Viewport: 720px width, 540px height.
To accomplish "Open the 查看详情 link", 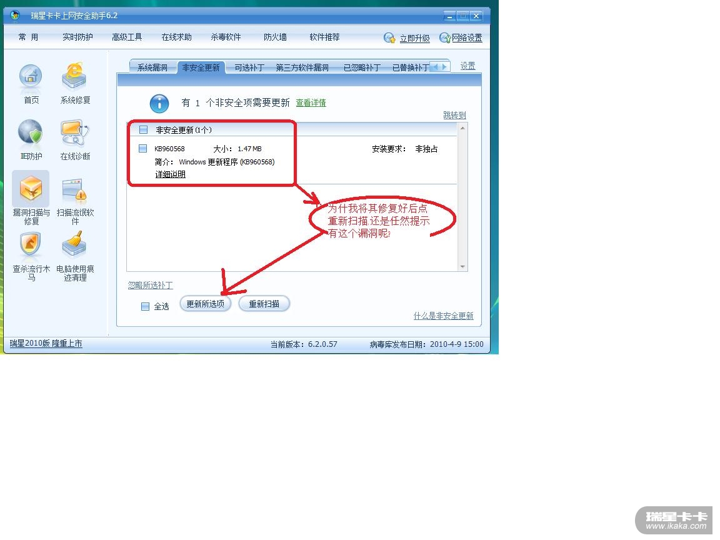I will coord(311,103).
